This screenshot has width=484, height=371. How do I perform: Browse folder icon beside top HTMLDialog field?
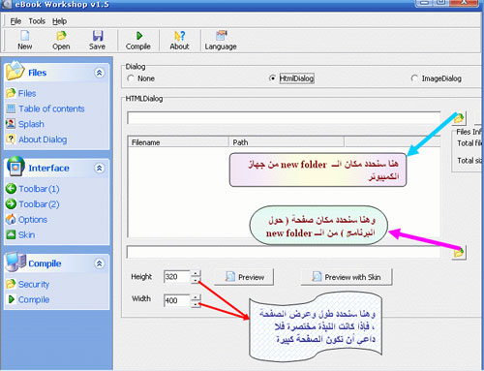[x=459, y=118]
